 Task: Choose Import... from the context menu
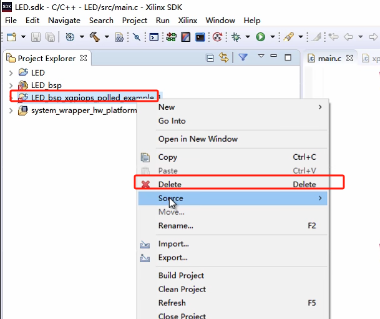233,244
